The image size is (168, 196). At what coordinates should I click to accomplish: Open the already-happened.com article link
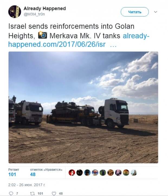(x=79, y=40)
